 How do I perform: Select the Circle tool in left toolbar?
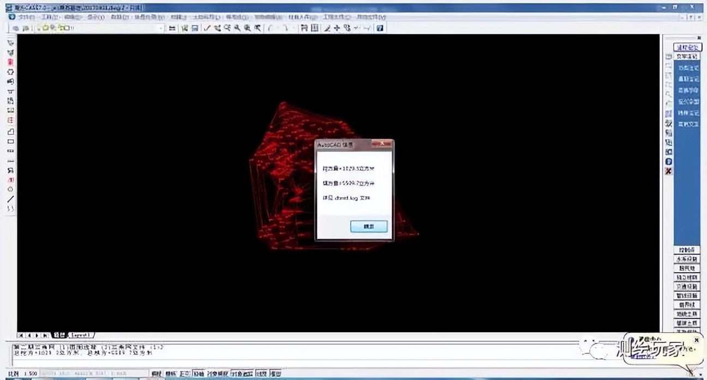coord(10,189)
